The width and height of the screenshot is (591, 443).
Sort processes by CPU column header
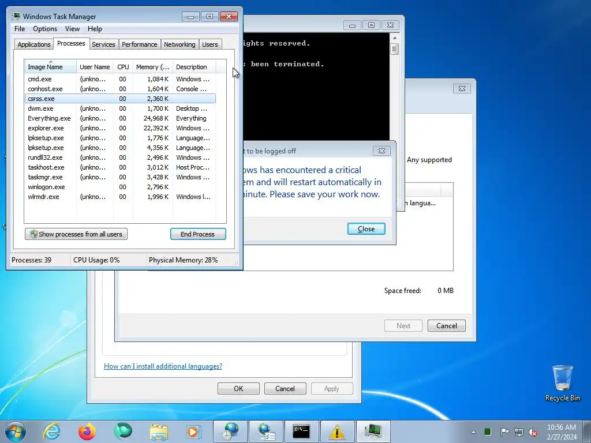click(123, 67)
